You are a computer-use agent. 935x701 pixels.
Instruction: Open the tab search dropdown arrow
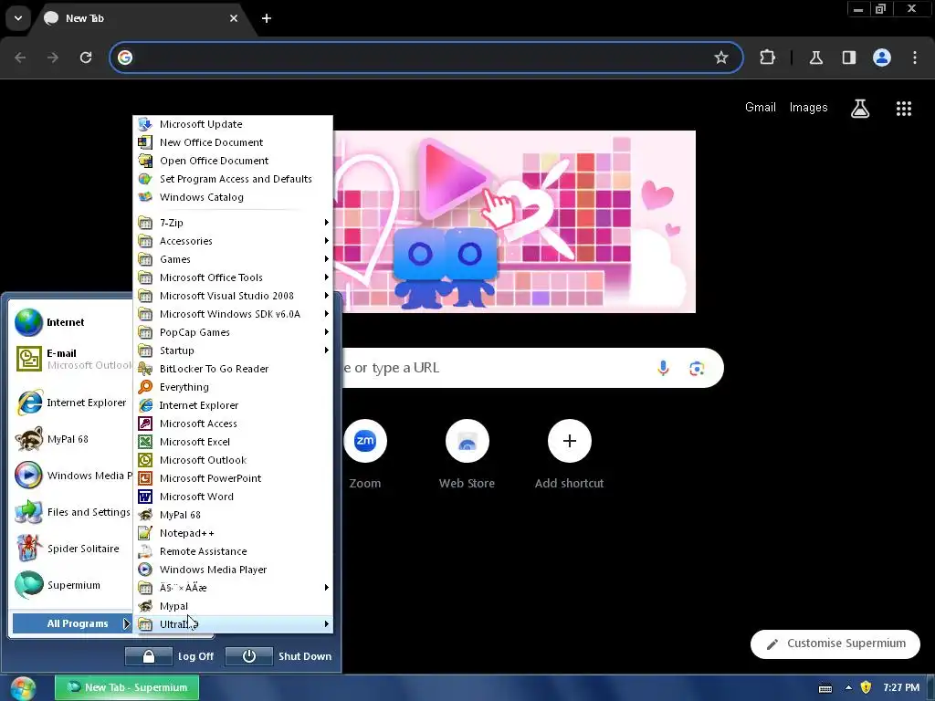click(18, 18)
